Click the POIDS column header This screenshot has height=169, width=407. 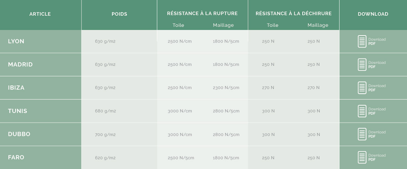[x=119, y=14]
